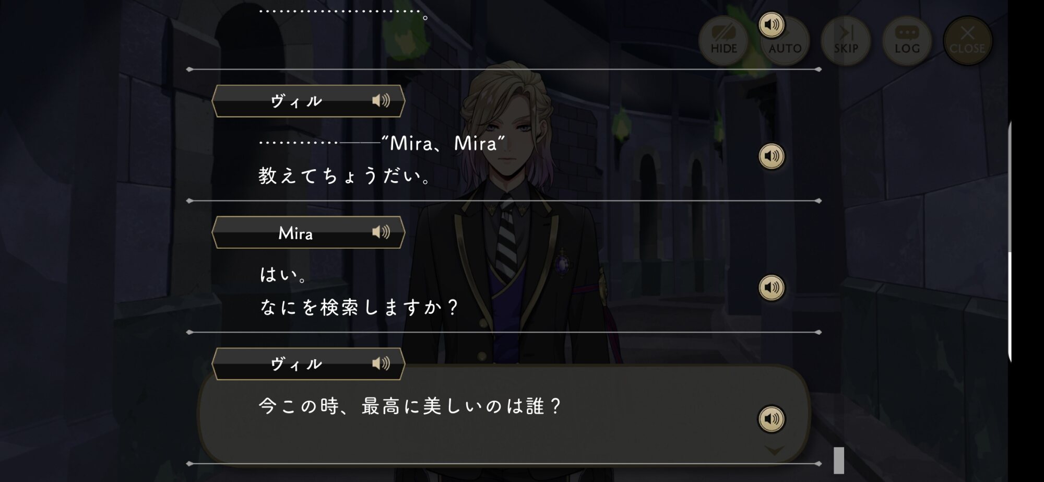Play voice for なにを検索しますか line
Screen dimensions: 1044x482
pyautogui.click(x=772, y=288)
